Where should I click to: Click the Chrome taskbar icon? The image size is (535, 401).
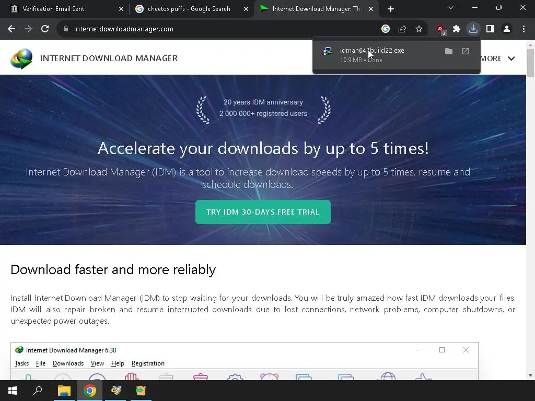pos(90,391)
